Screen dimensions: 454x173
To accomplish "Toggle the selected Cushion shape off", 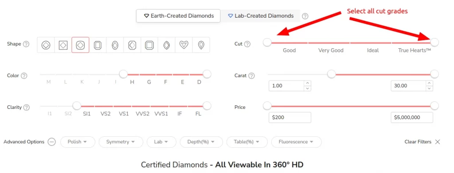I will [x=81, y=45].
